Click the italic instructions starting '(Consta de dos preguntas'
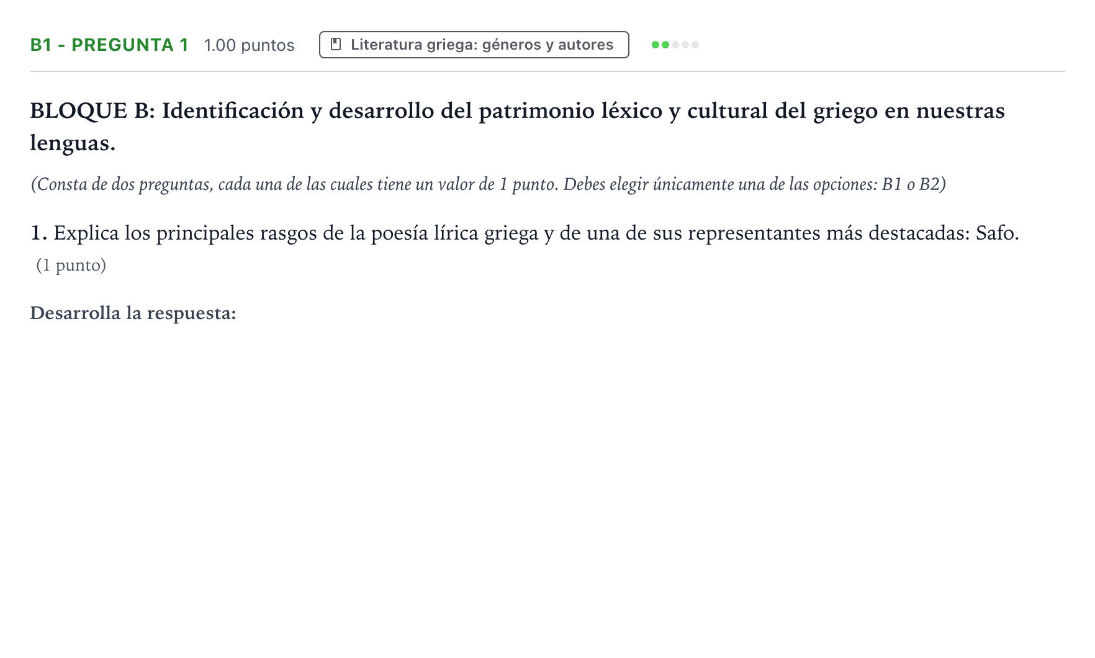Image resolution: width=1095 pixels, height=658 pixels. coord(488,184)
